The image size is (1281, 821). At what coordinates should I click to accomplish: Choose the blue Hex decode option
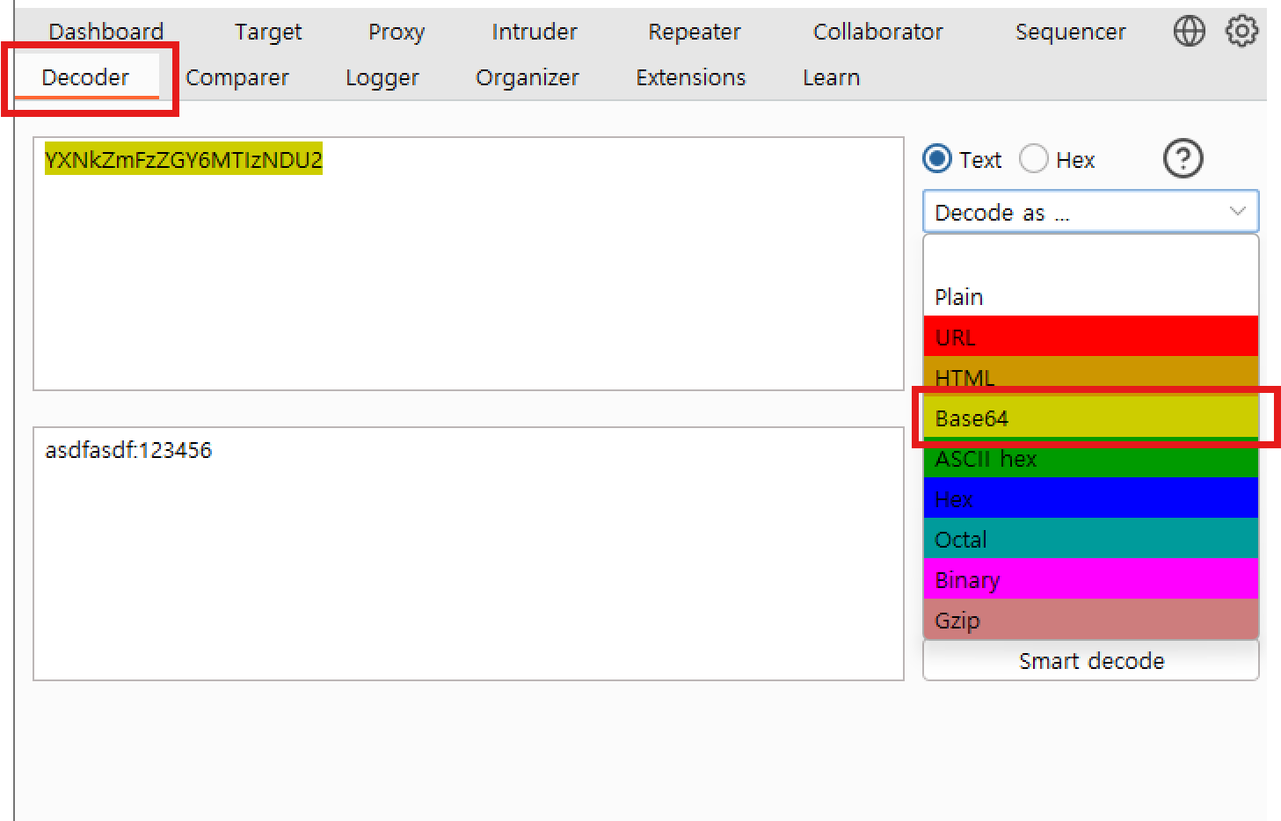pyautogui.click(x=1090, y=498)
